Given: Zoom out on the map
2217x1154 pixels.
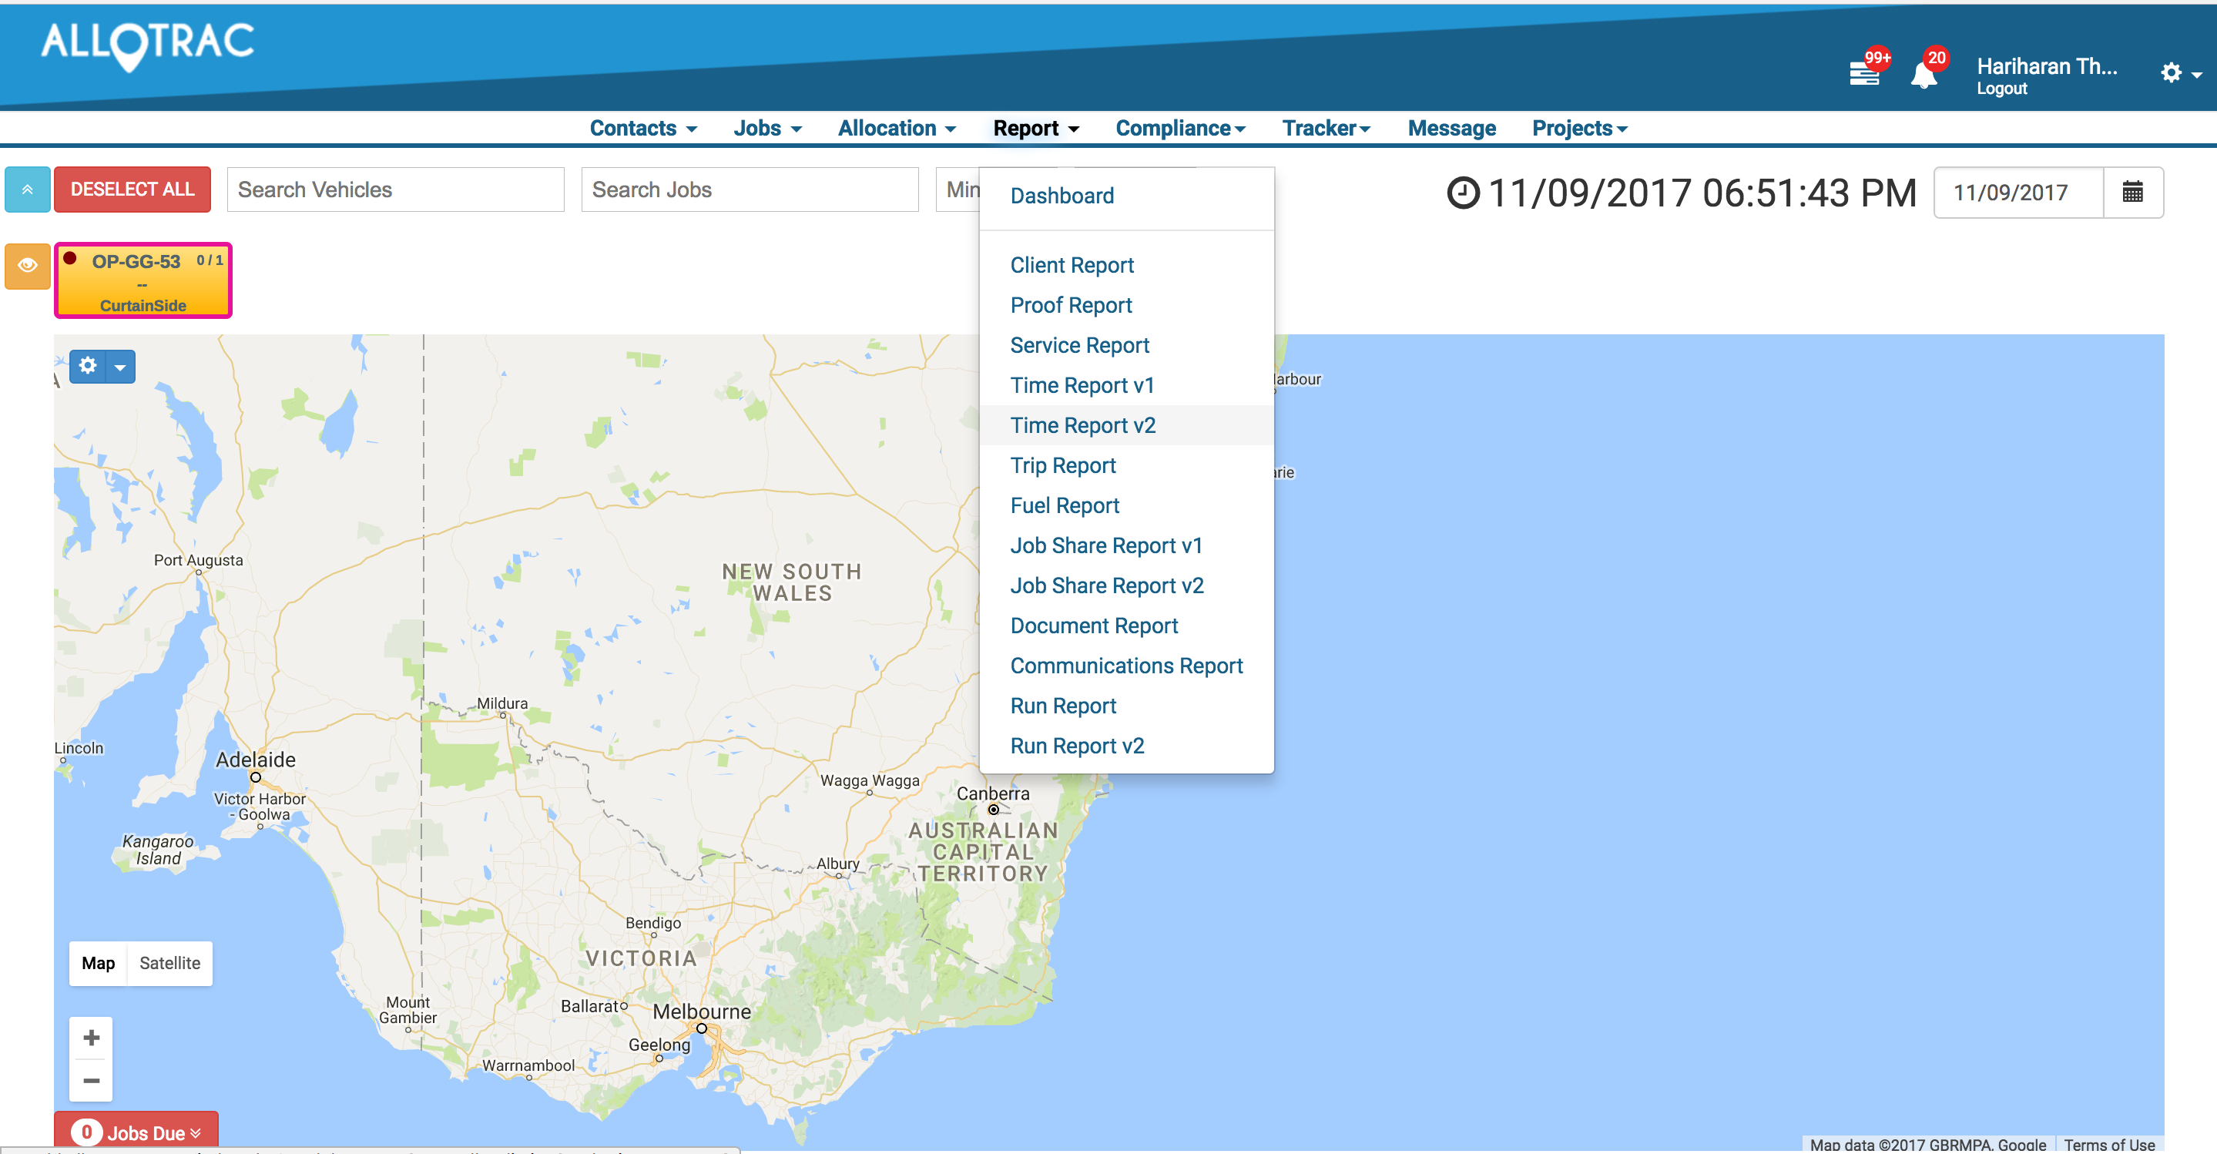Looking at the screenshot, I should pyautogui.click(x=91, y=1081).
